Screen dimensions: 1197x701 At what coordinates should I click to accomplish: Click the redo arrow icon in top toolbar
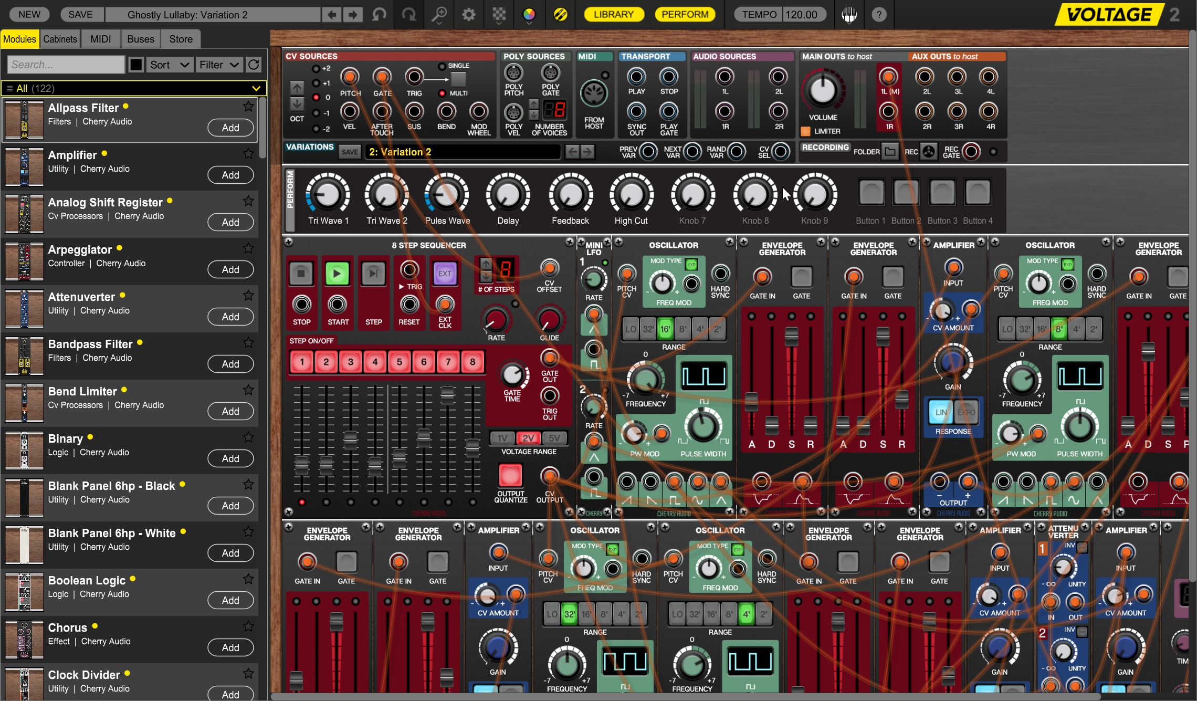point(408,15)
